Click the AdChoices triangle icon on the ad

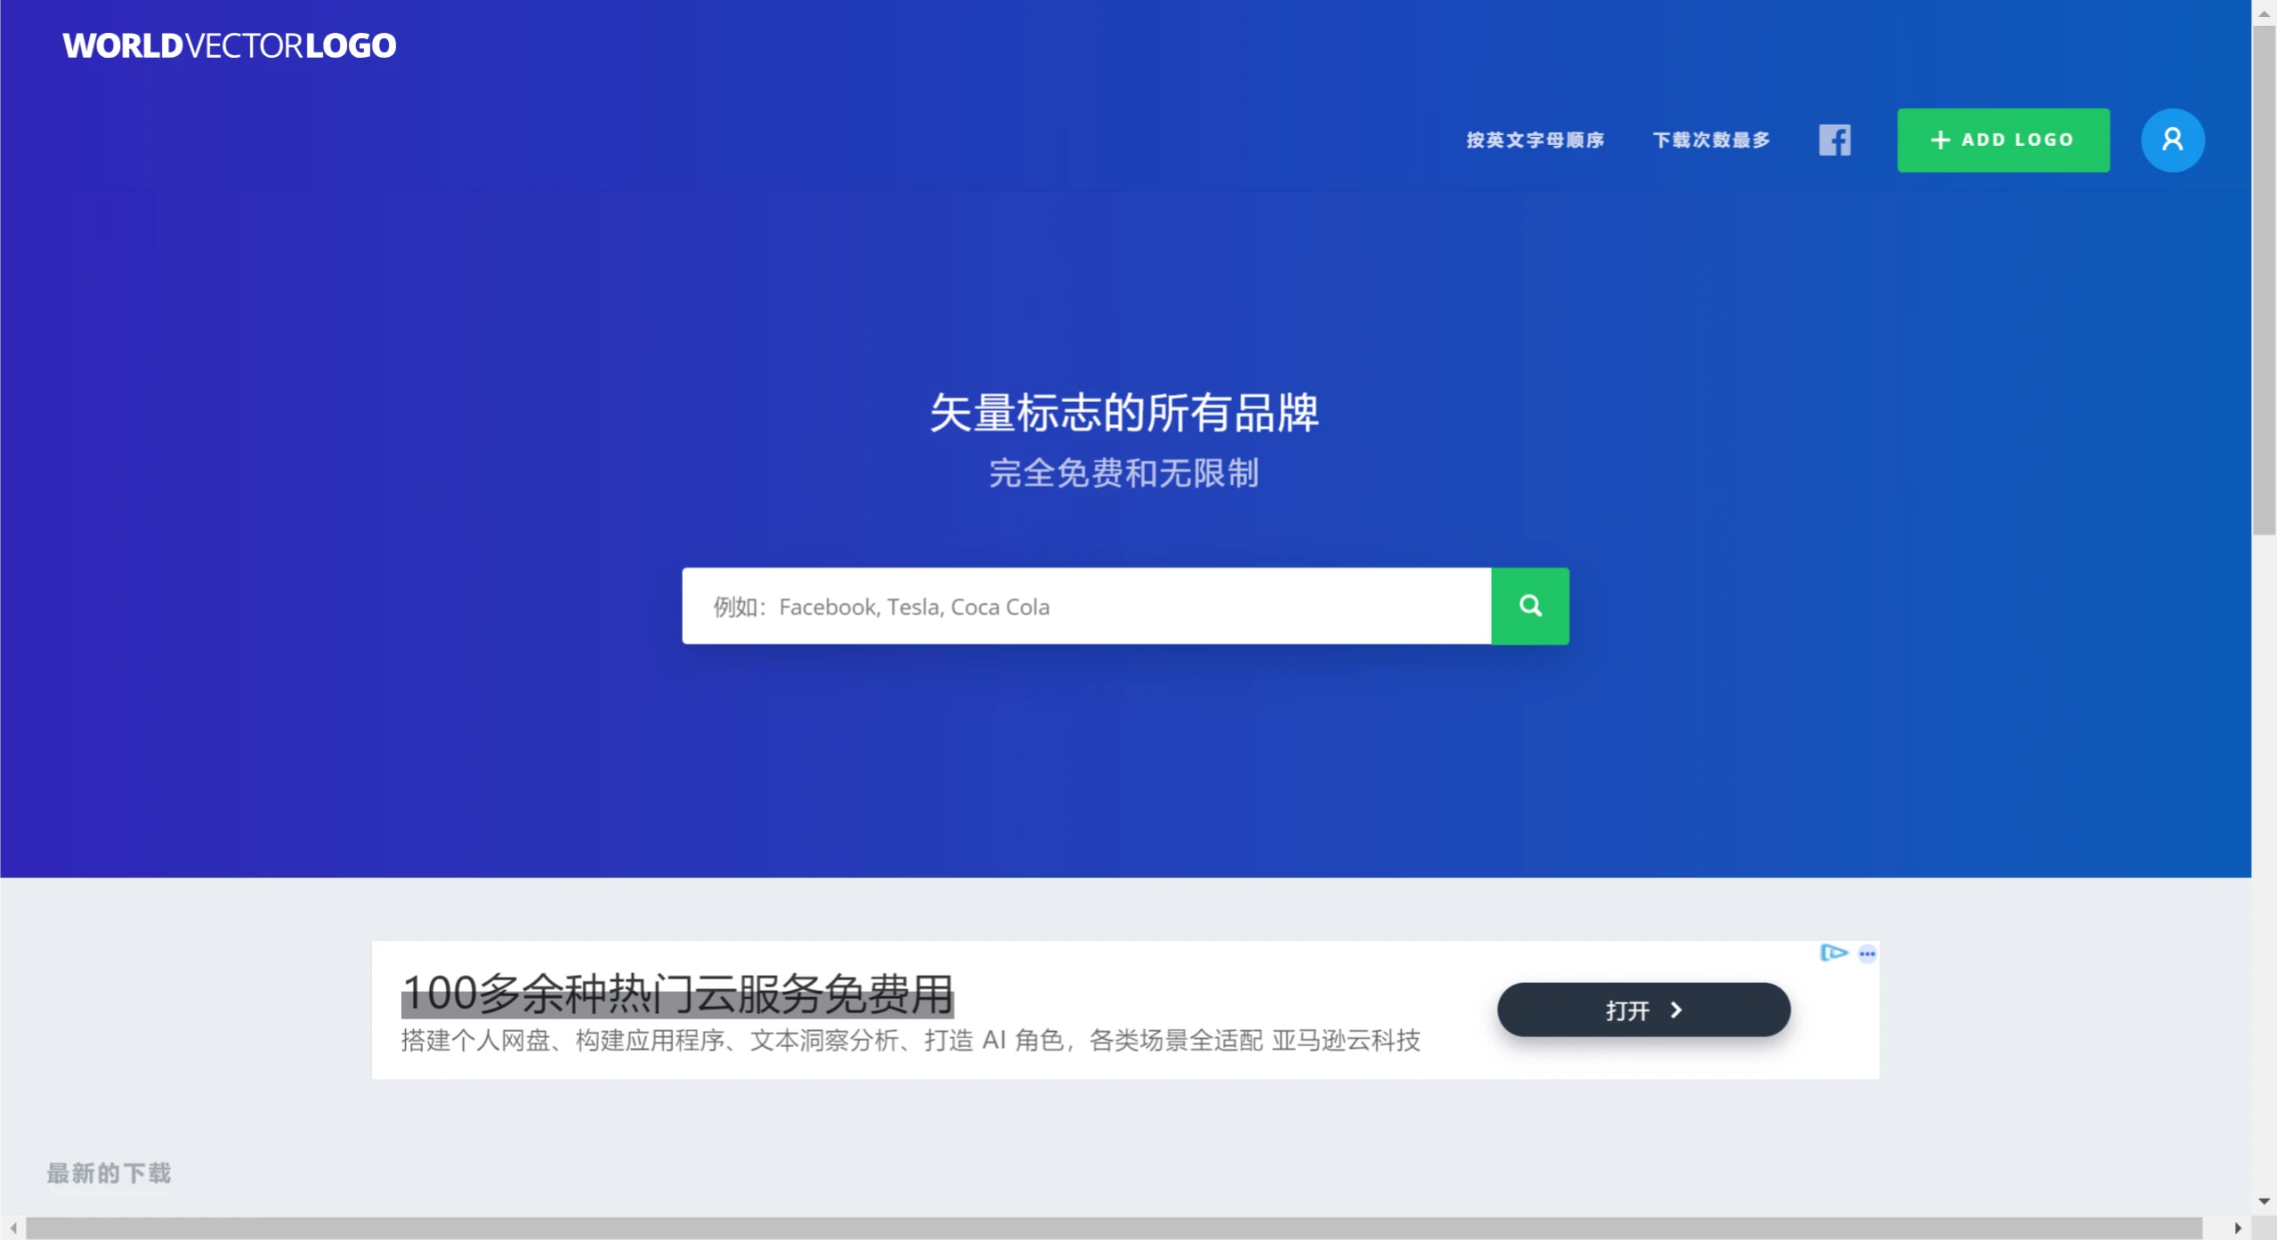pos(1834,953)
